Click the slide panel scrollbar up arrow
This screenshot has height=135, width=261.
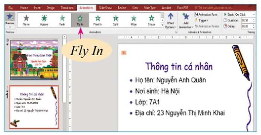click(64, 37)
